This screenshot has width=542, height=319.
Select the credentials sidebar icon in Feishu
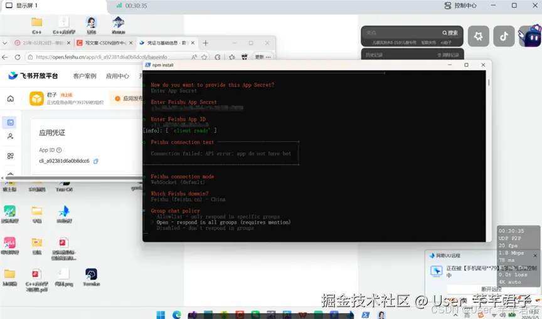(11, 123)
